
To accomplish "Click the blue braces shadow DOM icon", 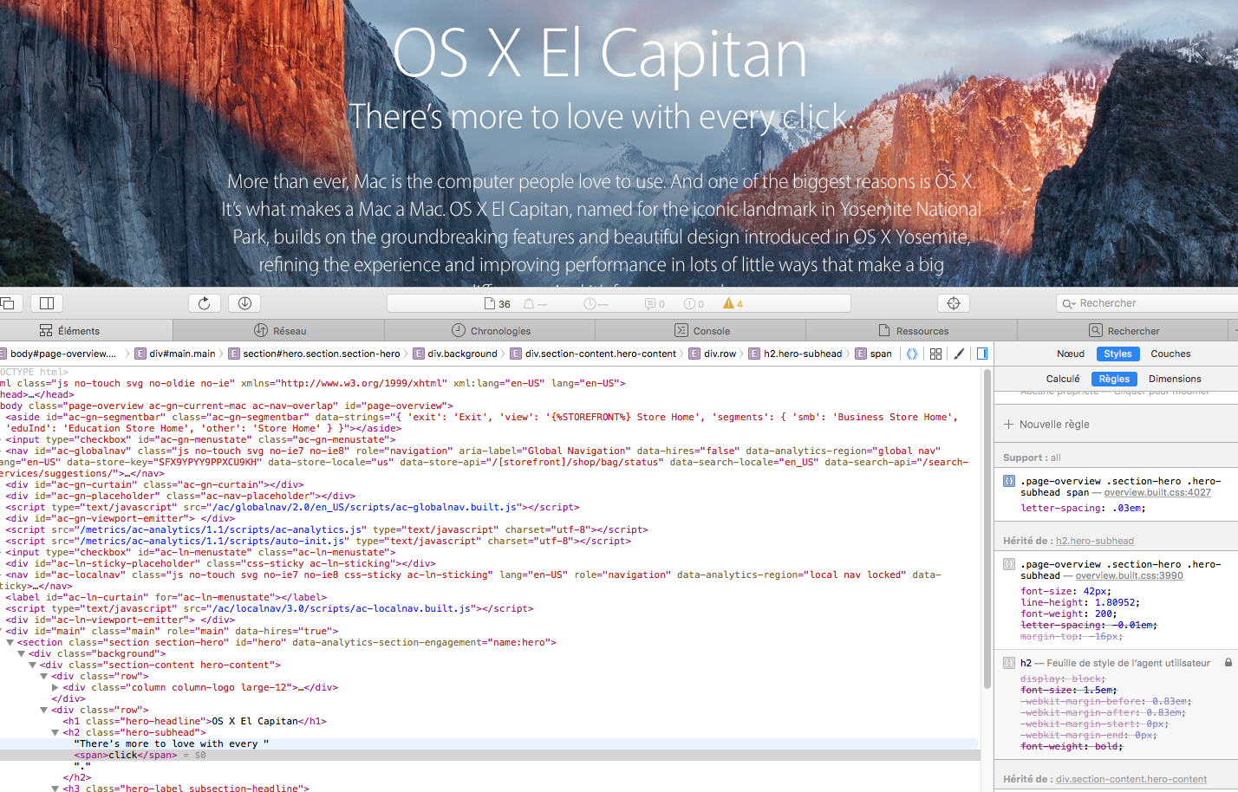I will (912, 354).
